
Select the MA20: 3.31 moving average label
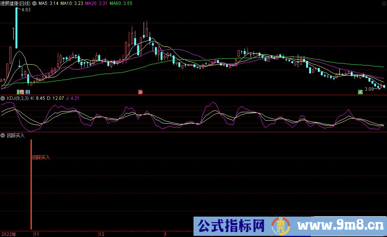click(96, 3)
